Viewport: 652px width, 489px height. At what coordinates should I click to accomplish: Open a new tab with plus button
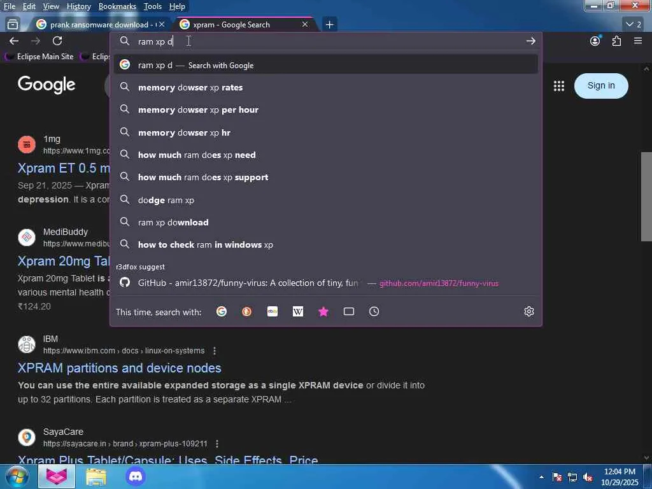click(329, 25)
